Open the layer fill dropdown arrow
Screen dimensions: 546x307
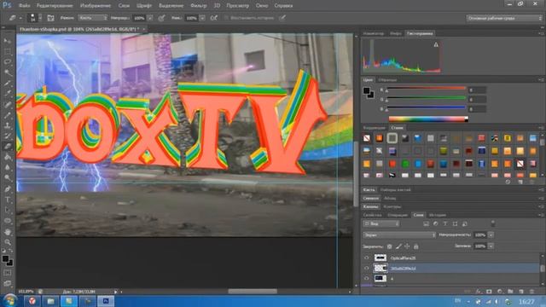coord(491,246)
